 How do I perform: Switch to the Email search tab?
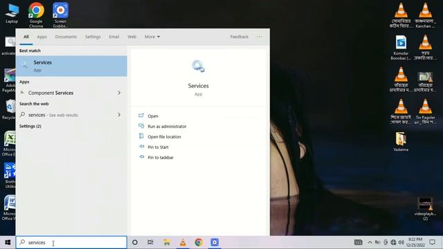point(114,37)
